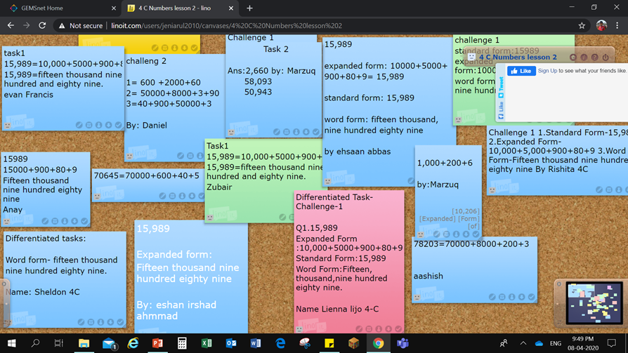Edit the 70645 sticky note
Image resolution: width=628 pixels, height=353 pixels.
[x=162, y=196]
